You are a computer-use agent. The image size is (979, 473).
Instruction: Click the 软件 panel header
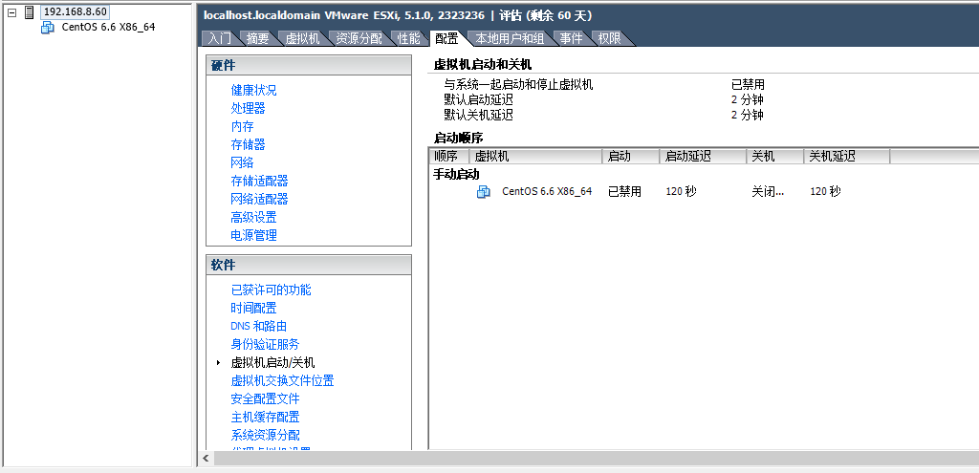pos(309,266)
